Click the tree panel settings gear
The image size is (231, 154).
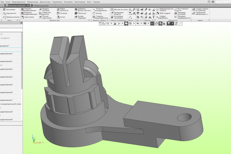tap(21, 23)
